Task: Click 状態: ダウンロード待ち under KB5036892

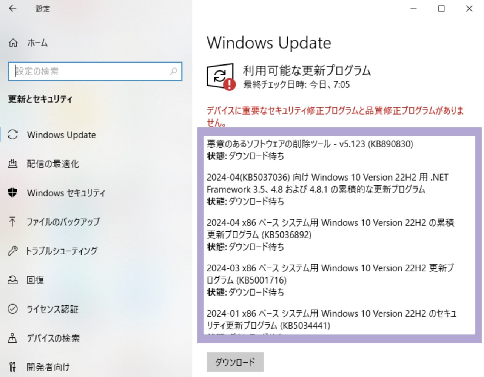Action: coord(245,247)
